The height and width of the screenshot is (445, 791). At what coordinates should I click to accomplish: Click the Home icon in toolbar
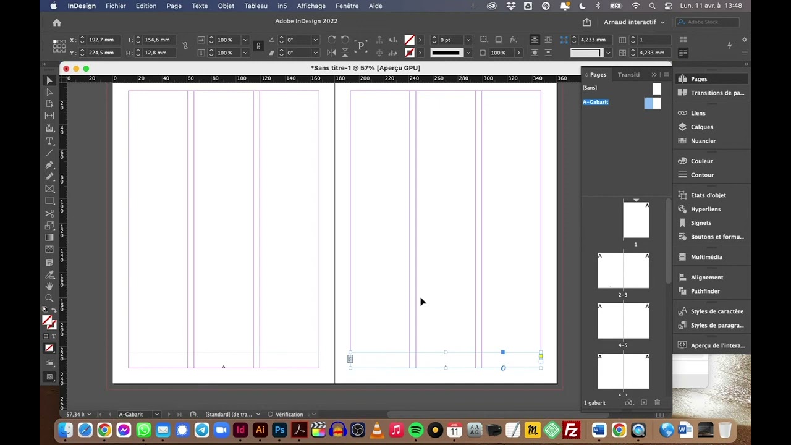point(57,23)
